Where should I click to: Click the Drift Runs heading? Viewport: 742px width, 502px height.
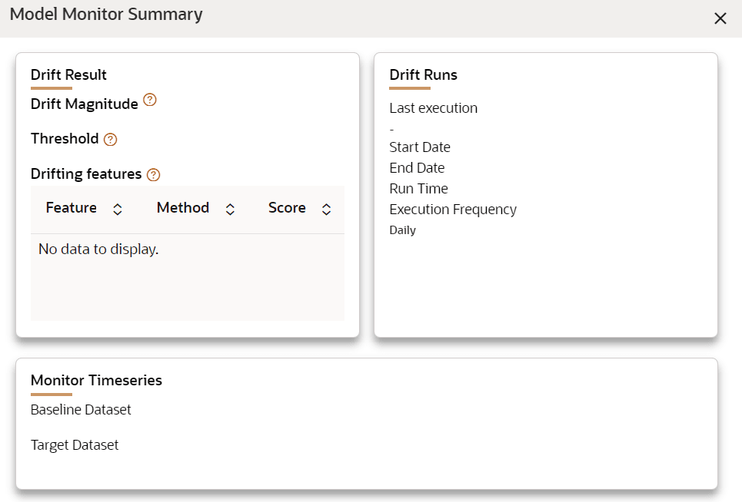click(423, 74)
